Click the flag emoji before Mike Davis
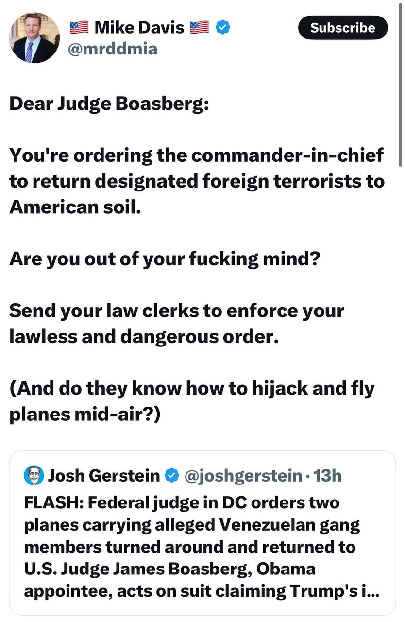Viewport: 405px width, 622px height. click(x=79, y=28)
